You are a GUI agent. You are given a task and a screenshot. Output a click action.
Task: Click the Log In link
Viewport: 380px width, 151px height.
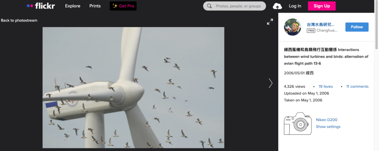pos(295,6)
